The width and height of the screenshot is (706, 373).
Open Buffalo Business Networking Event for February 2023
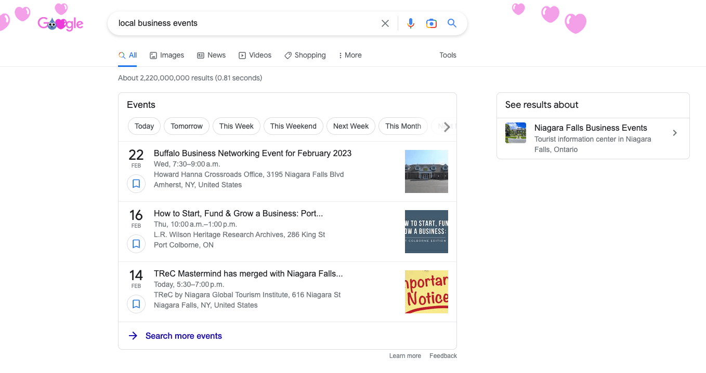(253, 154)
